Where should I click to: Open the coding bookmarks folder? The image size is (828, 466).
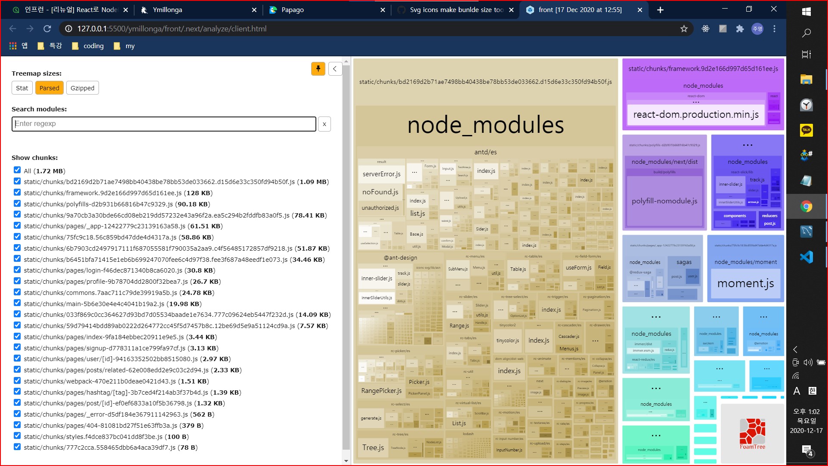[88, 46]
